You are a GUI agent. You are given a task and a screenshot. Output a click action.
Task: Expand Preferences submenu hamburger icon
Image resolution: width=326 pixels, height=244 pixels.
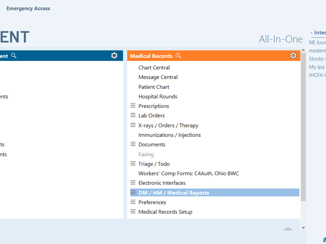[x=133, y=202]
